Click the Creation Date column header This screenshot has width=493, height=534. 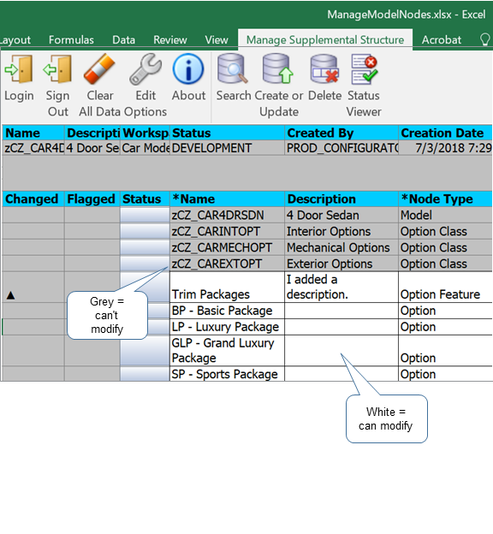click(x=446, y=133)
